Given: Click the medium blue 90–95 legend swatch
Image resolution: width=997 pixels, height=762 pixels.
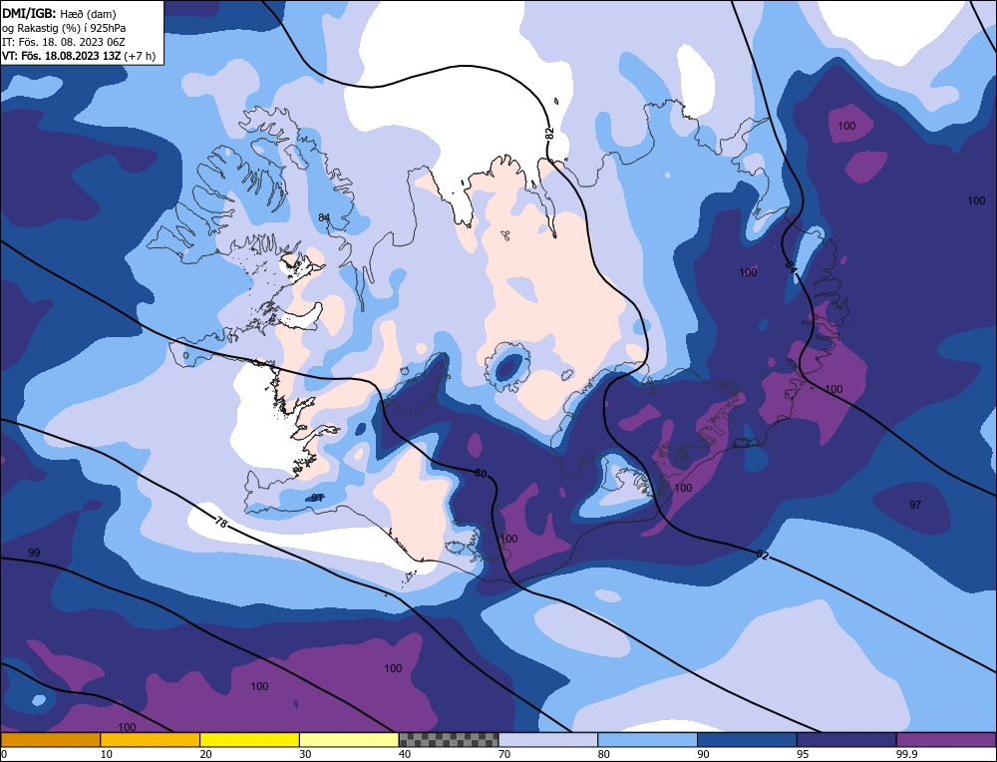Looking at the screenshot, I should tap(747, 739).
